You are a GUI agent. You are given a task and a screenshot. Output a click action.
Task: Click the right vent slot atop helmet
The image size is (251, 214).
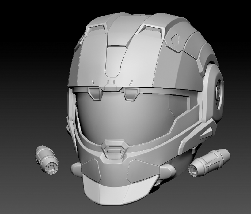click(150, 30)
